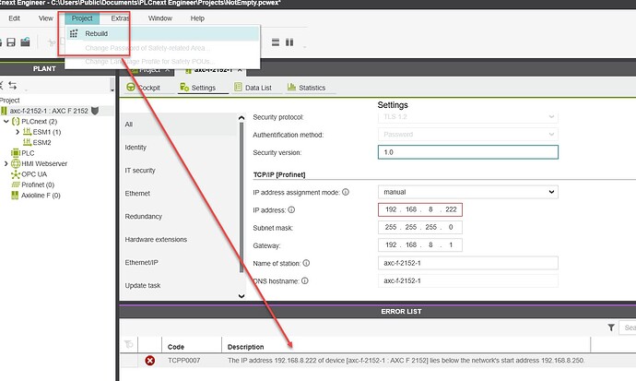
Task: Click the PLCnext braces icon in tree
Action: [16, 122]
